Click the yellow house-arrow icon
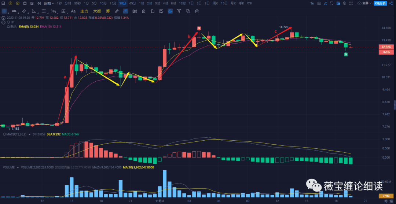 (18, 3)
